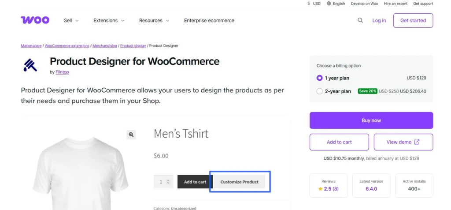Click the zoom magnifier on the product image
Viewport: 451px width, 210px height.
click(x=131, y=135)
